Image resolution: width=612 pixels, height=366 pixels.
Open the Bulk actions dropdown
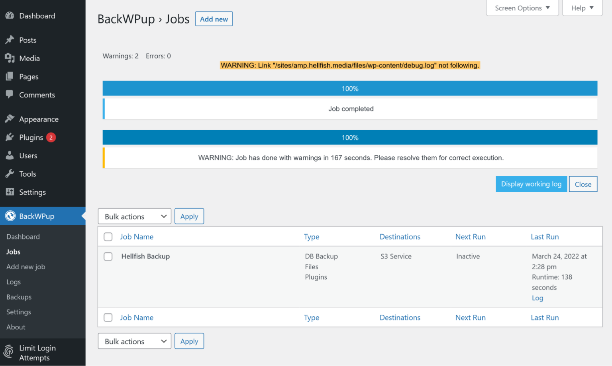point(134,216)
